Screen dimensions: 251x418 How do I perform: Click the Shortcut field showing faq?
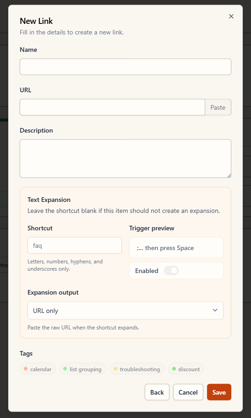click(75, 245)
